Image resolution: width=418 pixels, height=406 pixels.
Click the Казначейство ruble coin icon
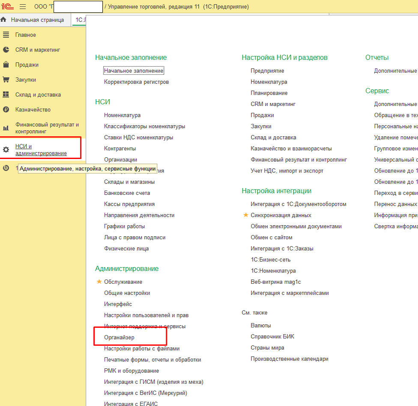click(x=6, y=109)
